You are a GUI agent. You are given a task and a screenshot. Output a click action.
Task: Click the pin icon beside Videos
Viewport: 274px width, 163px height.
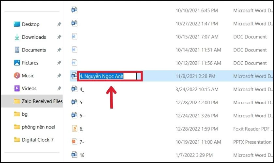point(59,88)
